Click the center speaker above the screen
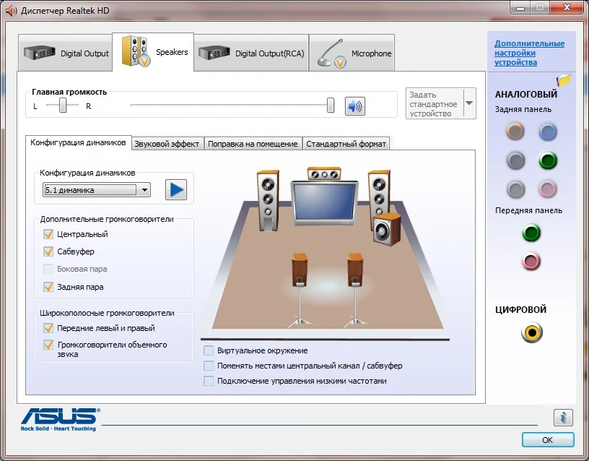 324,173
